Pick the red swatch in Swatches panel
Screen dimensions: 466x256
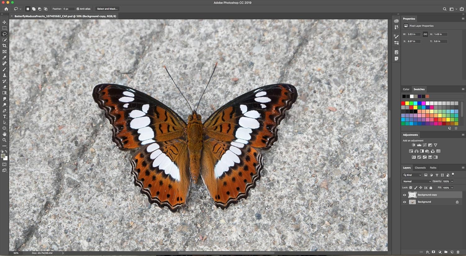point(403,103)
